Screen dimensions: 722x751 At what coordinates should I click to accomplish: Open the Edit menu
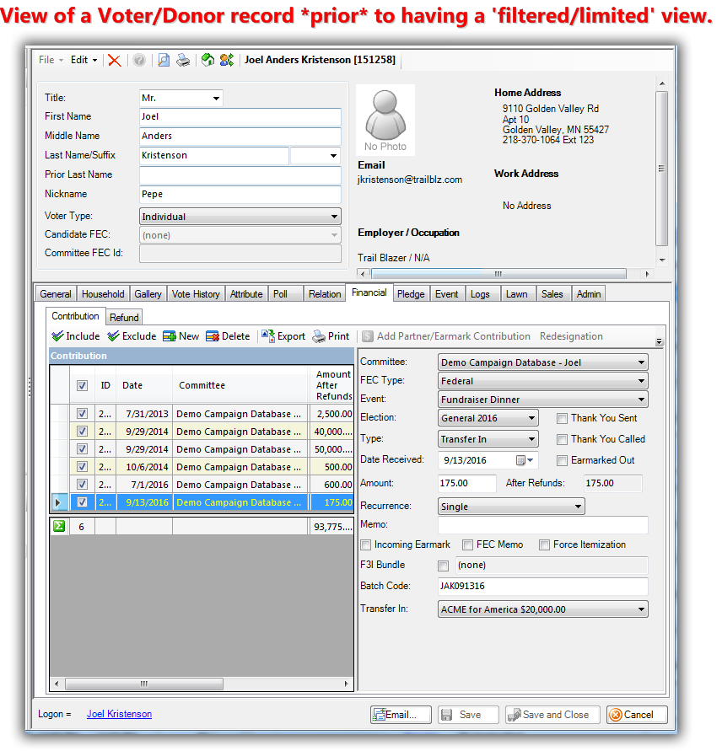[x=84, y=60]
